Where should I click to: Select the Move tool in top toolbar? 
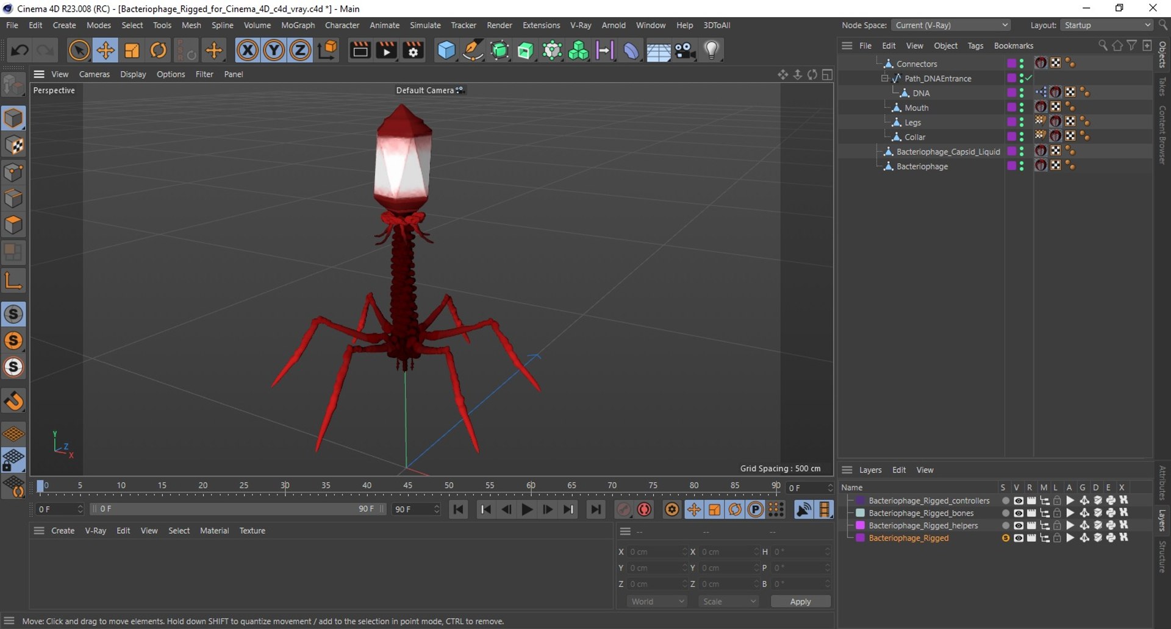click(x=106, y=51)
